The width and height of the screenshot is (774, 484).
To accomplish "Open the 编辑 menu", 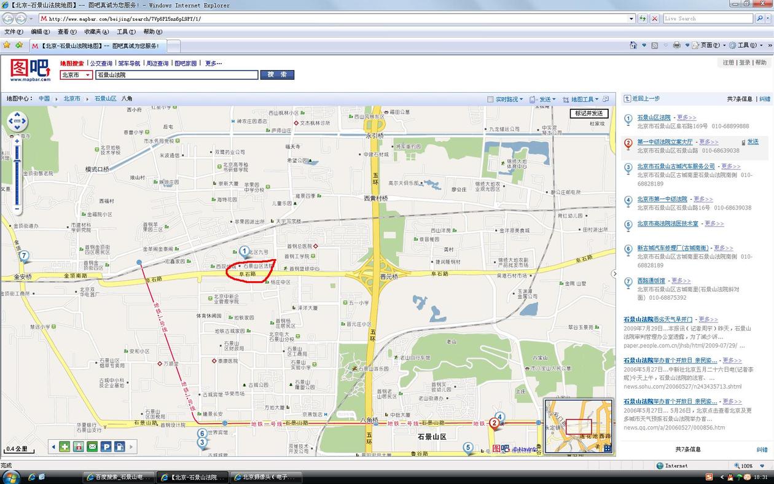I will point(41,32).
